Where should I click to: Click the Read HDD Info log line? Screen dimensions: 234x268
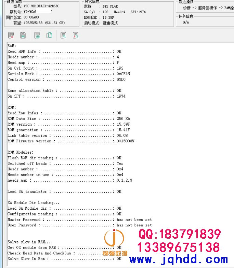pyautogui.click(x=64, y=51)
